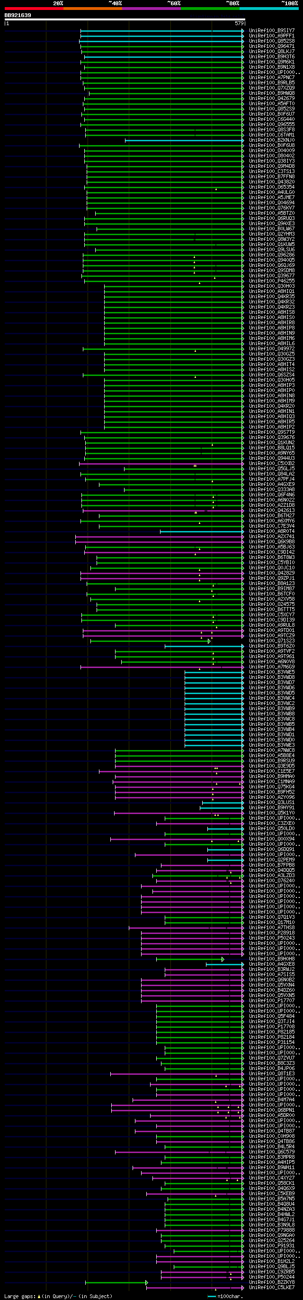This screenshot has width=303, height=1300.
Task: Click the UniRef100_A4ULG0 entry
Action: (272, 192)
